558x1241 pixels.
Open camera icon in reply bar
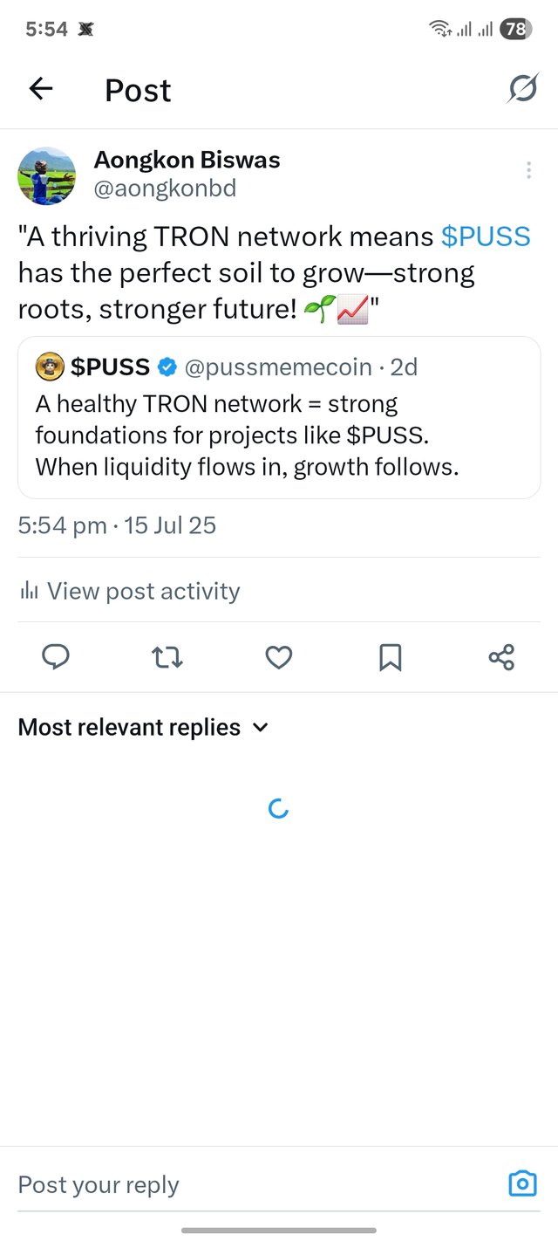pos(522,1183)
